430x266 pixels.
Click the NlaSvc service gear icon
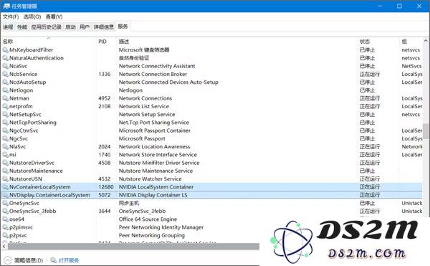5,146
